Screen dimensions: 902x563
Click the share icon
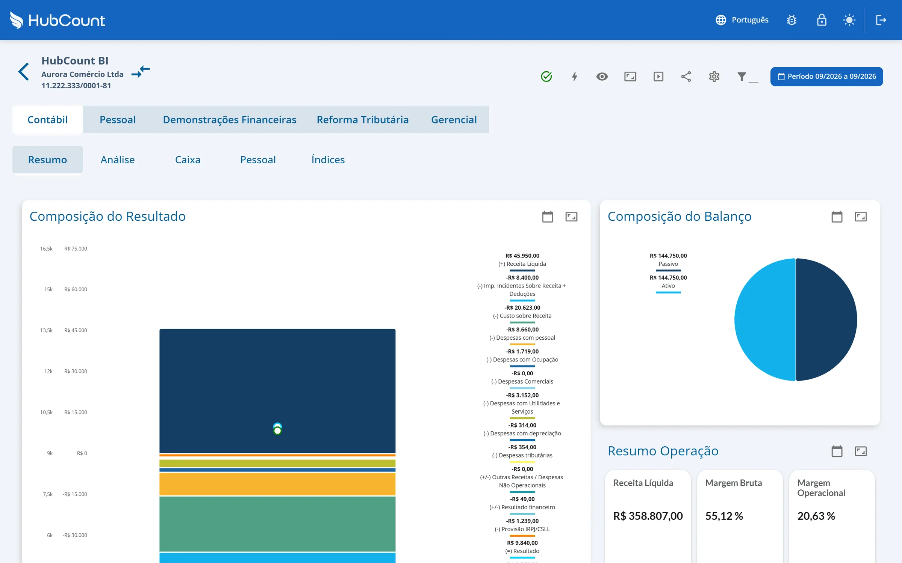click(x=686, y=77)
